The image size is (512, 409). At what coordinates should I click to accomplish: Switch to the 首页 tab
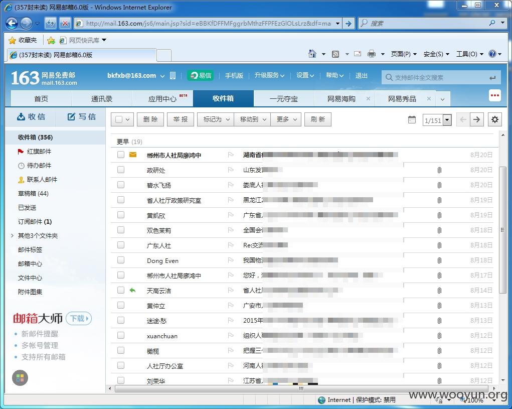pos(41,99)
